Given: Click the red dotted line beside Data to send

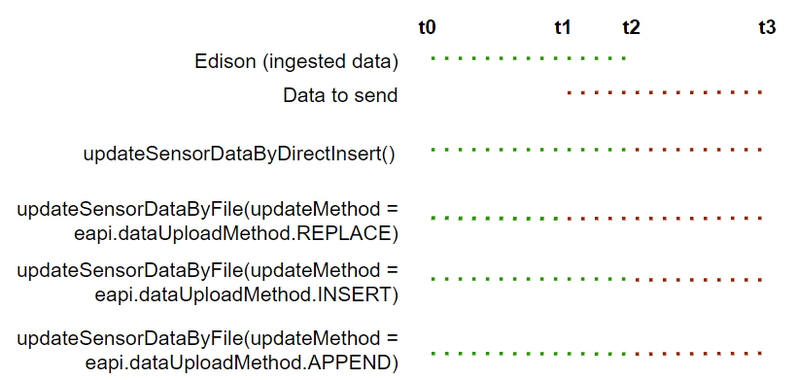Looking at the screenshot, I should click(x=665, y=92).
